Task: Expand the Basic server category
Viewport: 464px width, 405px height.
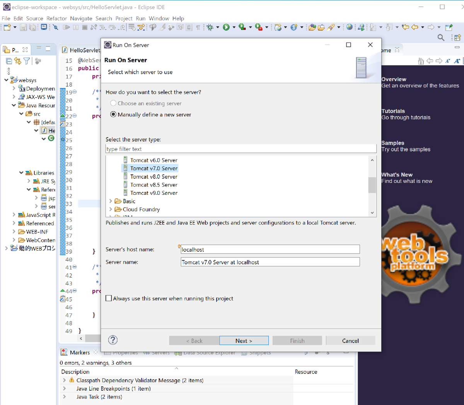Action: 111,201
